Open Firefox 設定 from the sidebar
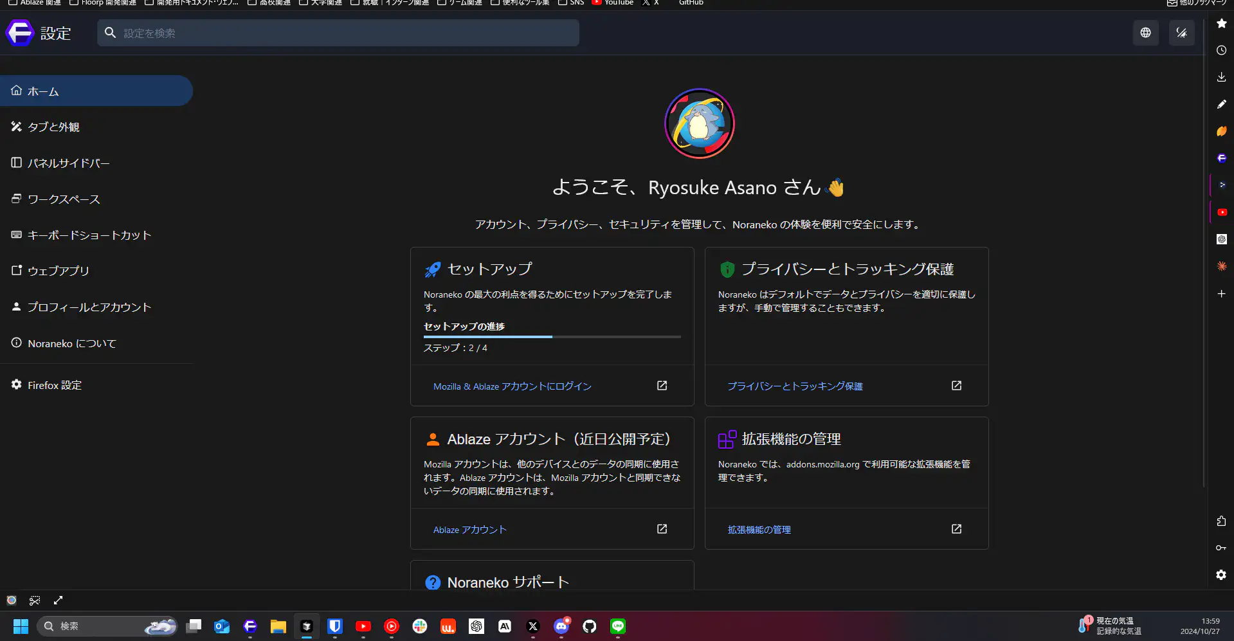Viewport: 1234px width, 641px height. click(x=96, y=385)
